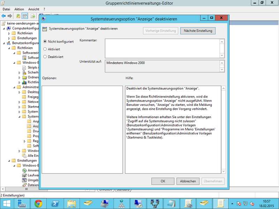The height and width of the screenshot is (209, 279).
Task: Open File Explorer from the taskbar
Action: 71,203
